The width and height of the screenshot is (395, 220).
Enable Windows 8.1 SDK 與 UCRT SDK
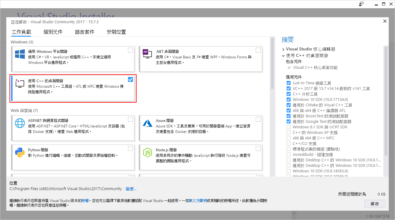288,127
